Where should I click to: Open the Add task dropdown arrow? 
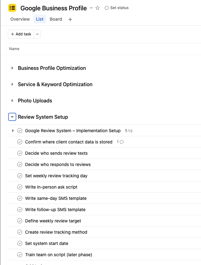coord(37,34)
